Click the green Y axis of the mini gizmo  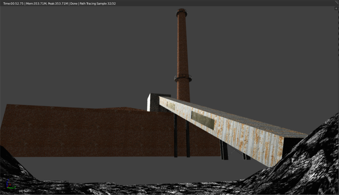coord(11,188)
